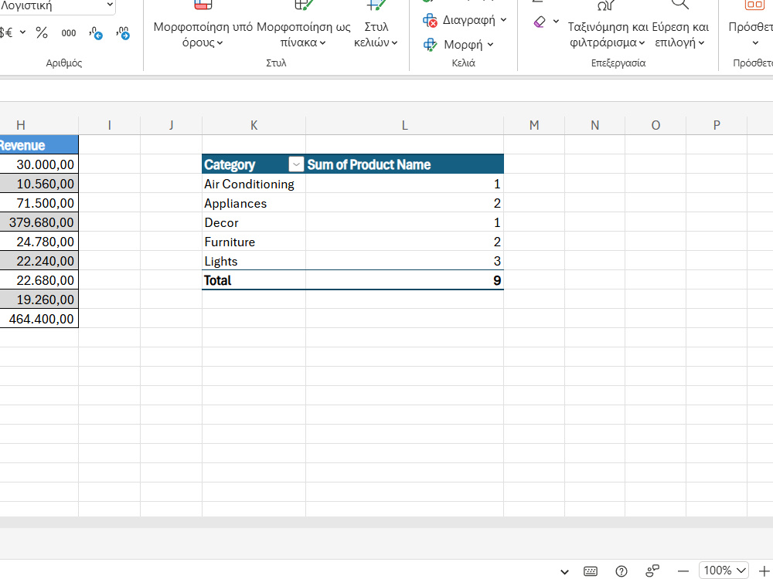
Task: Open keyboard shortcuts icon in status bar
Action: pos(590,571)
